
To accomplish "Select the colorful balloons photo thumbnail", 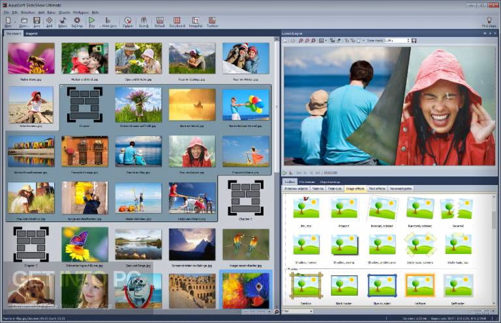I will [x=246, y=105].
